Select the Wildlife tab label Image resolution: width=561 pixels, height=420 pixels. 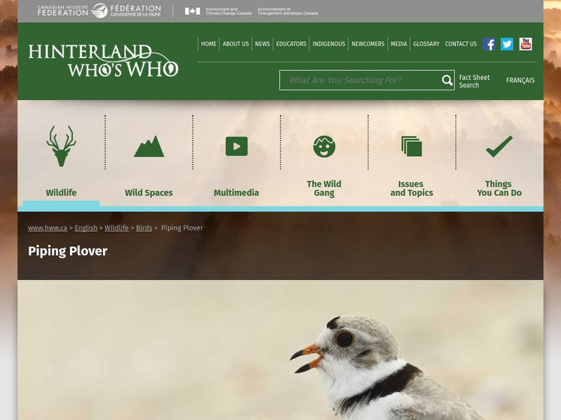(61, 193)
